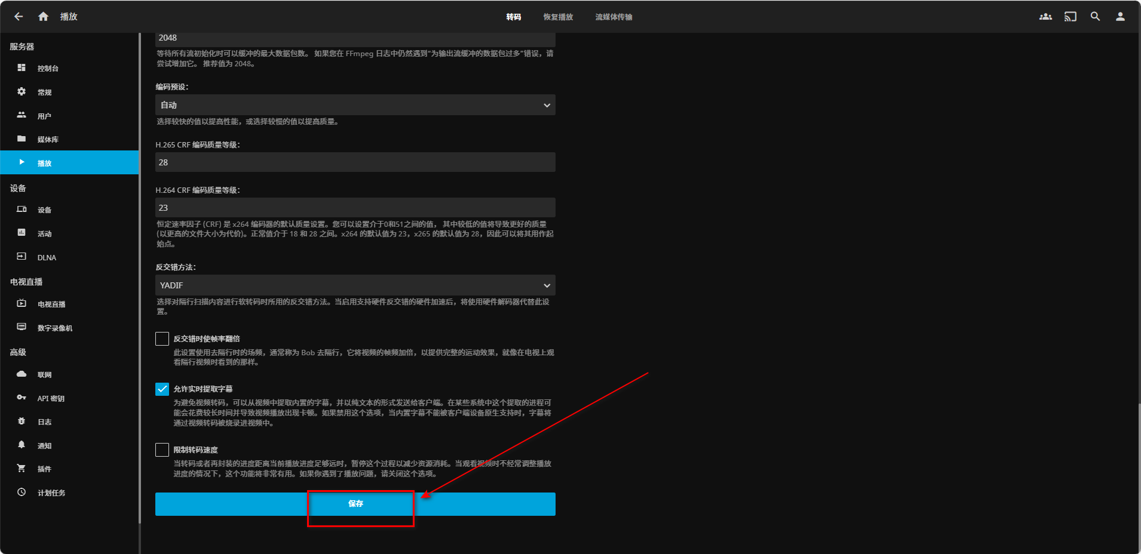This screenshot has height=554, width=1141.
Task: Open 控制台 dashboard in sidebar
Action: pos(48,69)
